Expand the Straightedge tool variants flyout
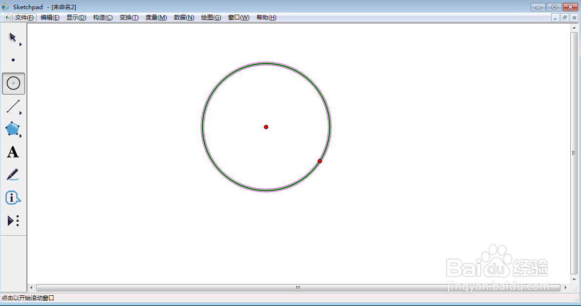581x306 pixels. coord(21,113)
